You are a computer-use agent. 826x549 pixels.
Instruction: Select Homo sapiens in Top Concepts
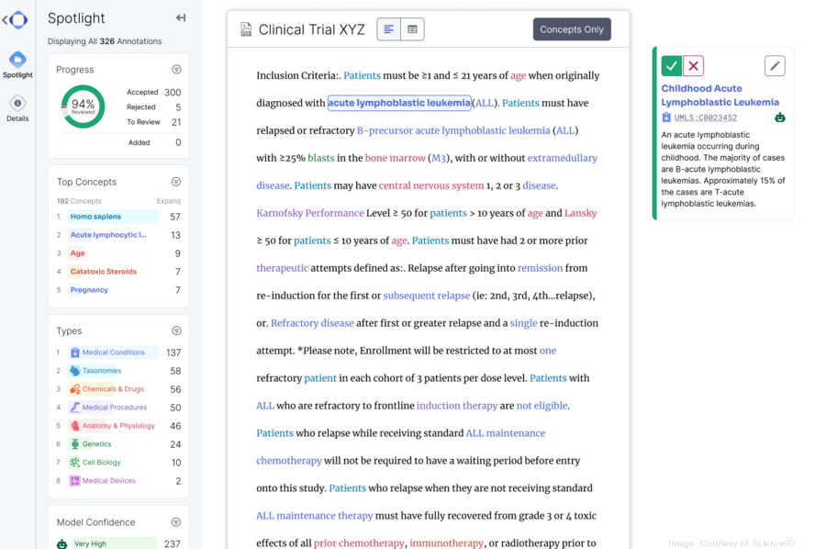(95, 217)
